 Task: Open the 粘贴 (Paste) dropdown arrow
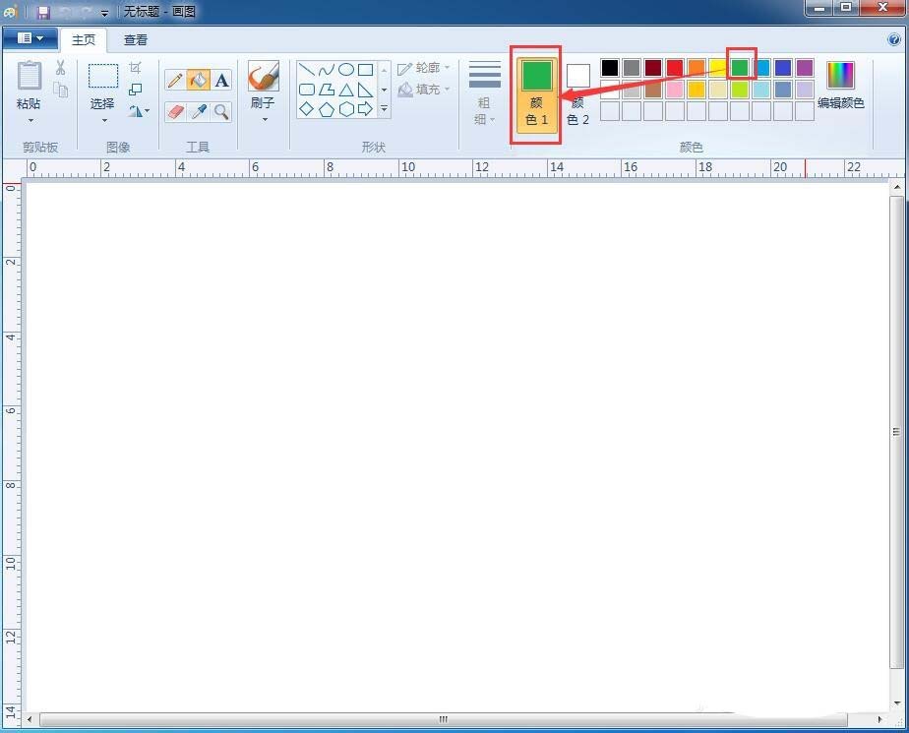click(x=30, y=121)
